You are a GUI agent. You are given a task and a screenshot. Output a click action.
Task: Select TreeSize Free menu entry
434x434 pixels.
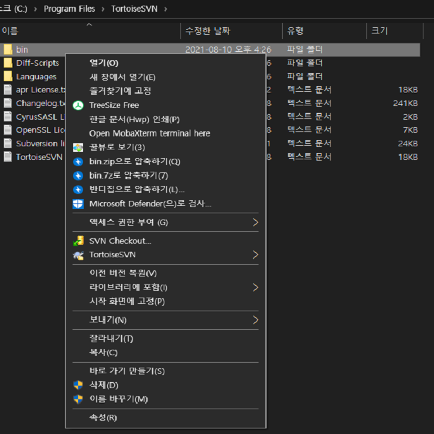166,105
